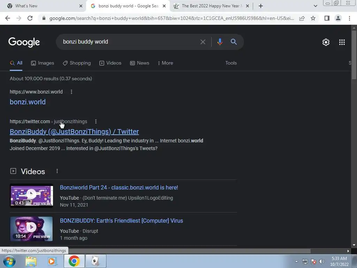Open the Chrome three-dot menu
Screen dimensions: 357x268
(349, 18)
